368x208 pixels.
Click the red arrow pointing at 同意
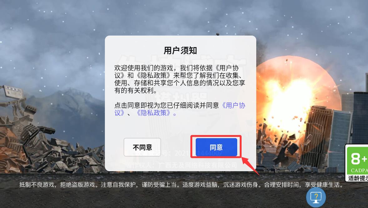click(x=250, y=166)
